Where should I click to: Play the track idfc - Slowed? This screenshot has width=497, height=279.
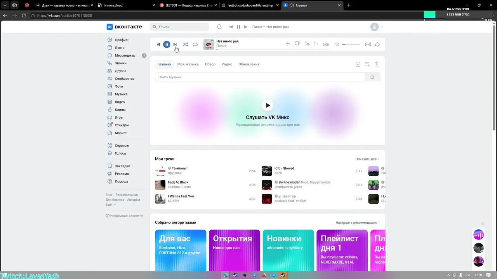click(x=267, y=171)
